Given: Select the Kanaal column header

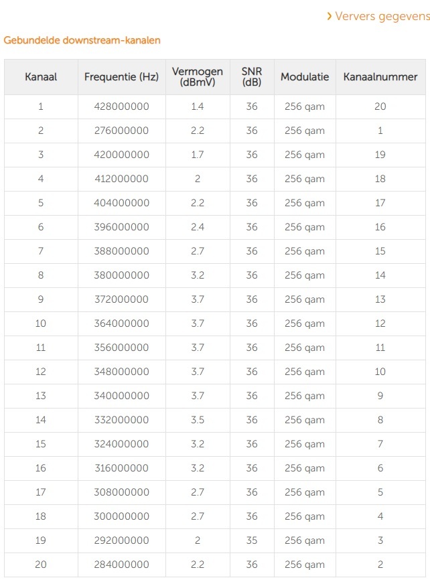Looking at the screenshot, I should tap(41, 77).
